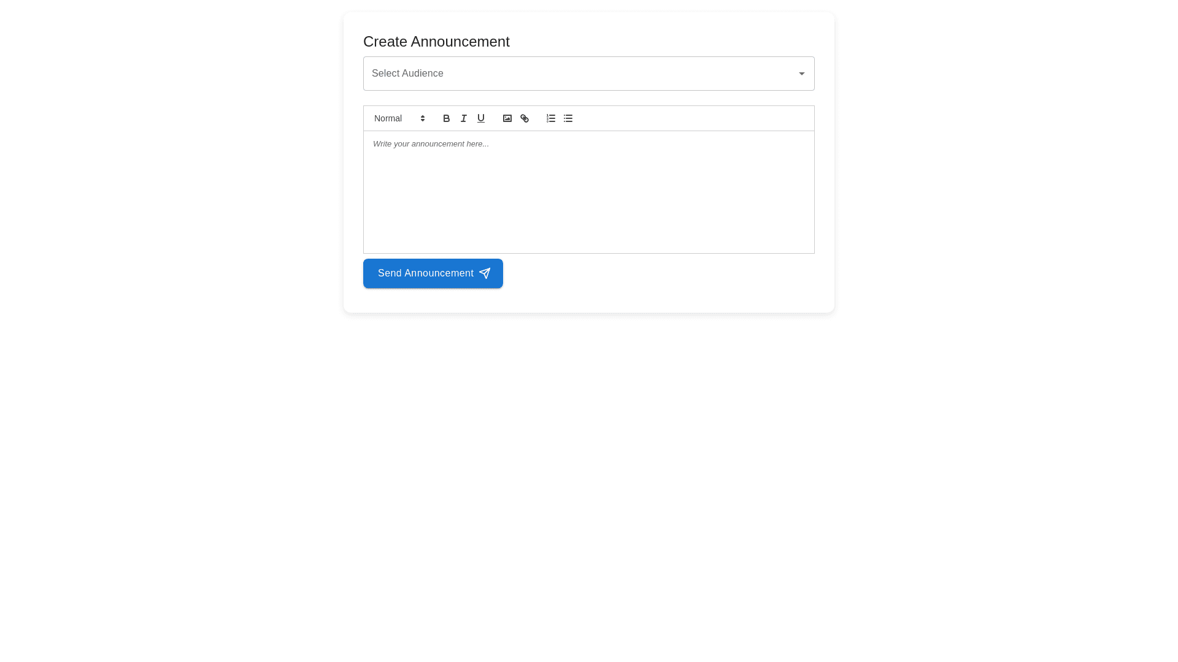
Task: Click the Select Audience caret arrow
Action: coord(801,74)
